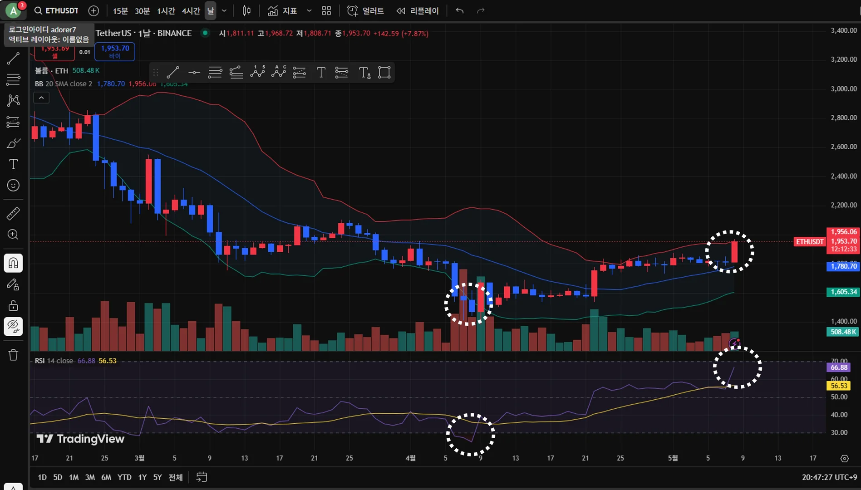Image resolution: width=861 pixels, height=490 pixels.
Task: Toggle lock all drawings
Action: coord(13,305)
